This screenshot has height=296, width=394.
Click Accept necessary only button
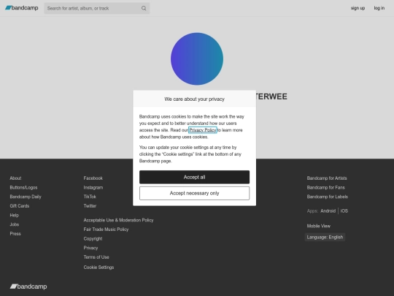pyautogui.click(x=195, y=193)
